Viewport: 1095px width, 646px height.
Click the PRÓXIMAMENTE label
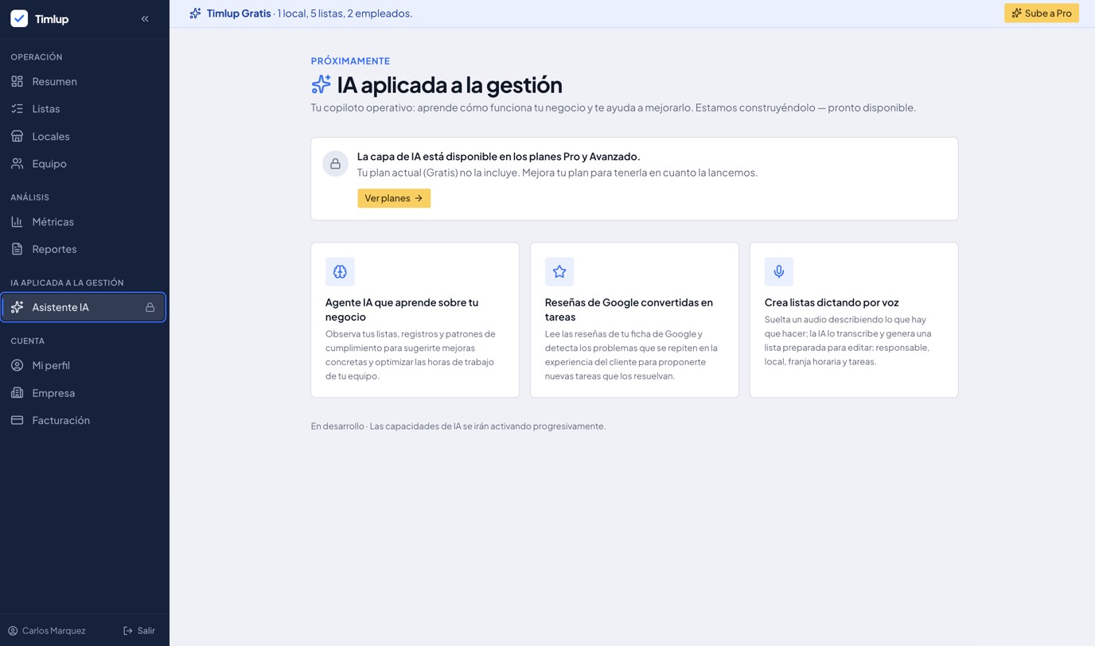(350, 60)
